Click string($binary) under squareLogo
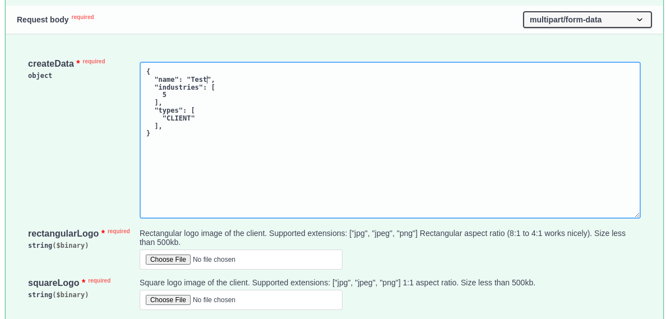This screenshot has height=319, width=666. [58, 295]
